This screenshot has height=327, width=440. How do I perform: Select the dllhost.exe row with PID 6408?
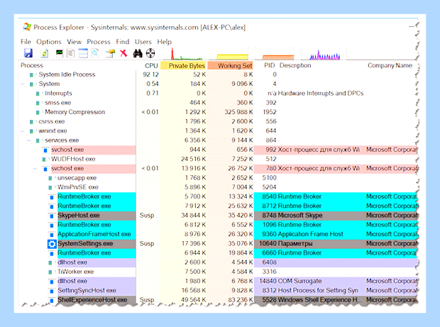click(218, 262)
